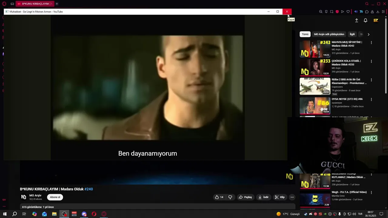Image resolution: width=388 pixels, height=218 pixels.
Task: Open a new tab with plus button
Action: coord(57,4)
